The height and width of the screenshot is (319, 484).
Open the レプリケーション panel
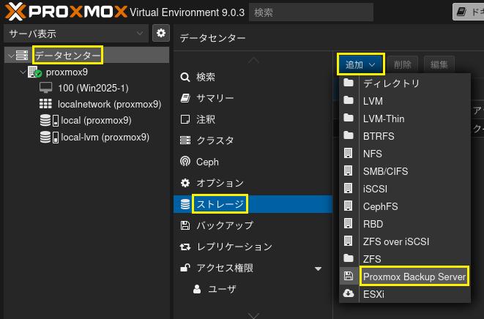[x=253, y=247]
